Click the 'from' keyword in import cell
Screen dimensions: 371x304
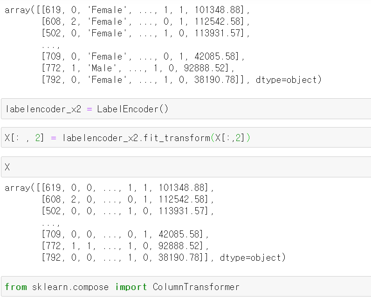(16, 287)
